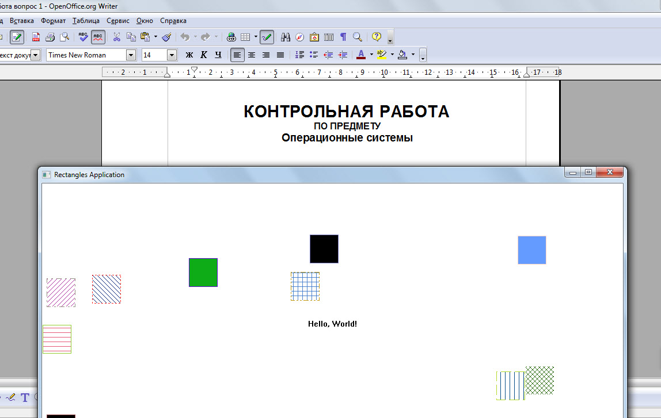Show Data Sources icon

(329, 37)
